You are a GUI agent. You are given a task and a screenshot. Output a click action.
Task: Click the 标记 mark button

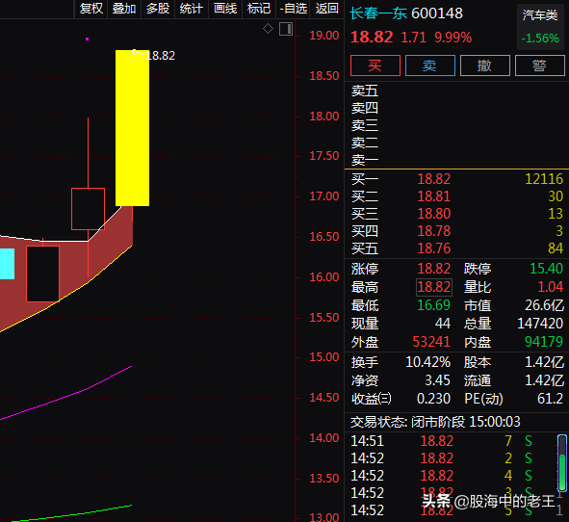[x=259, y=9]
